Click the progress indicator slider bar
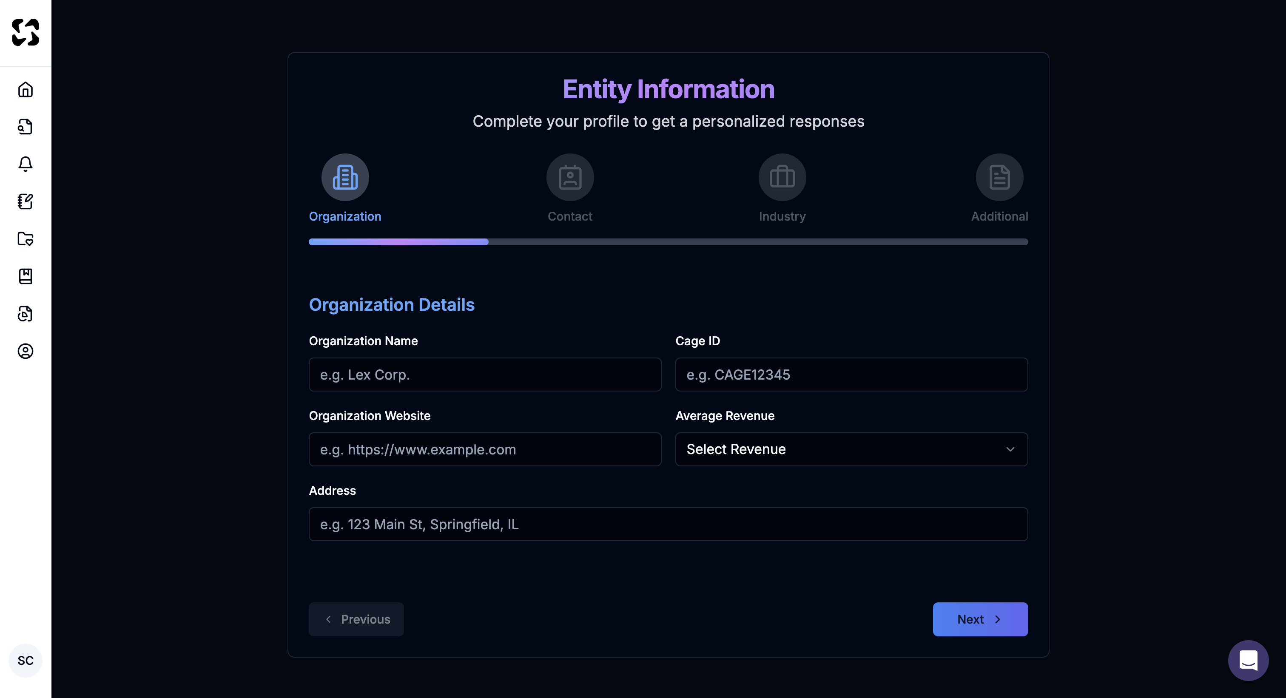The height and width of the screenshot is (698, 1286). pyautogui.click(x=668, y=241)
